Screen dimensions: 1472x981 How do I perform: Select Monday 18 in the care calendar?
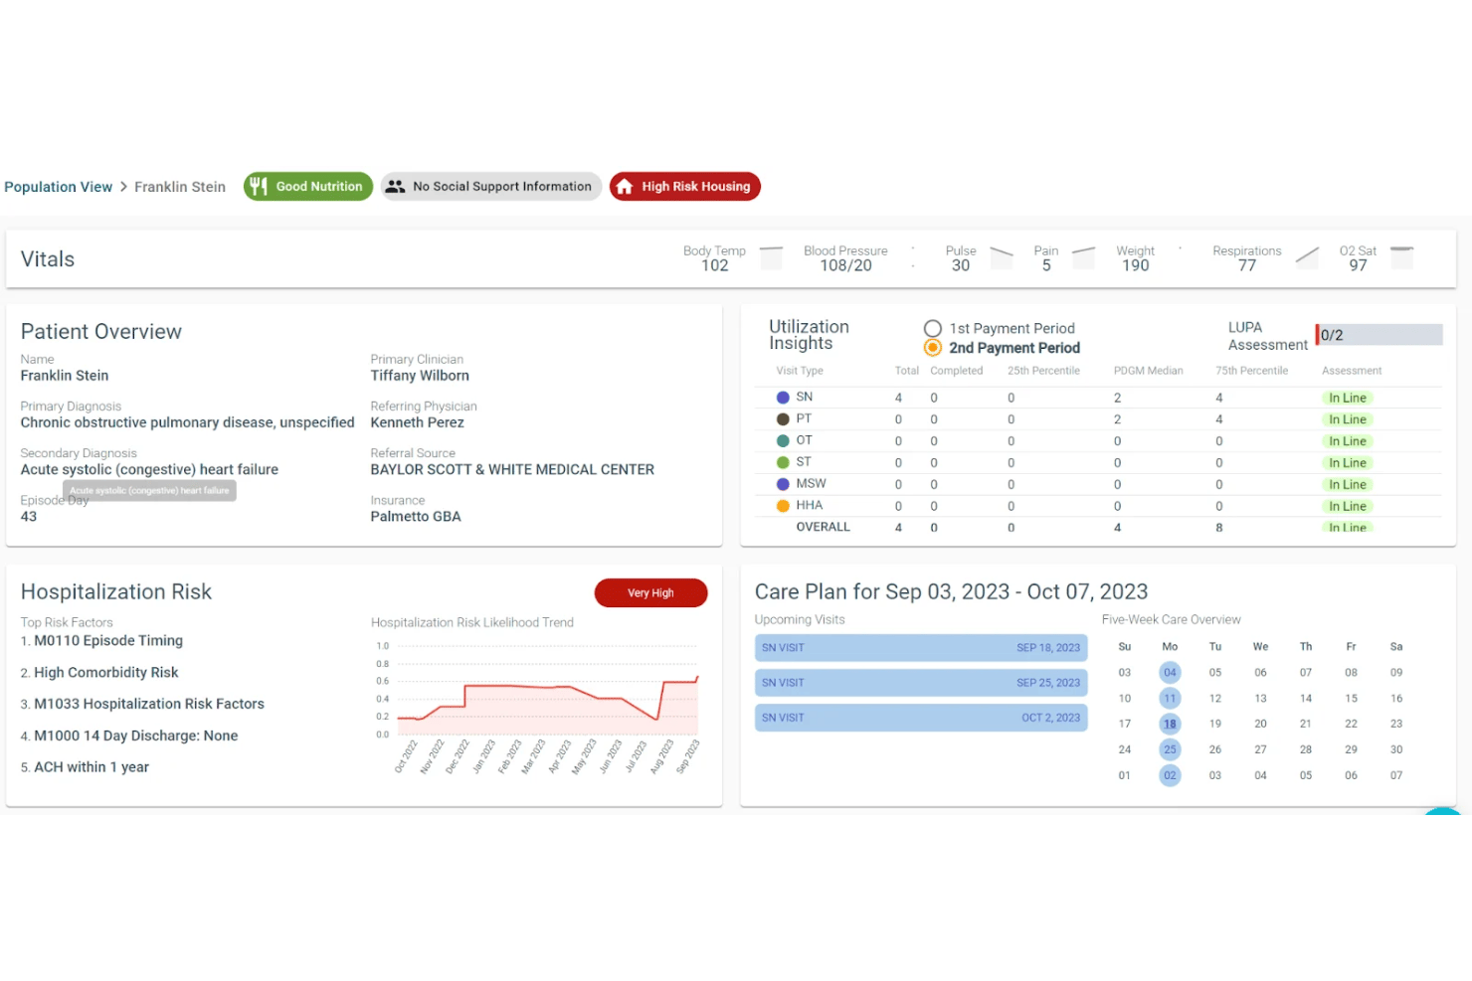click(1170, 724)
